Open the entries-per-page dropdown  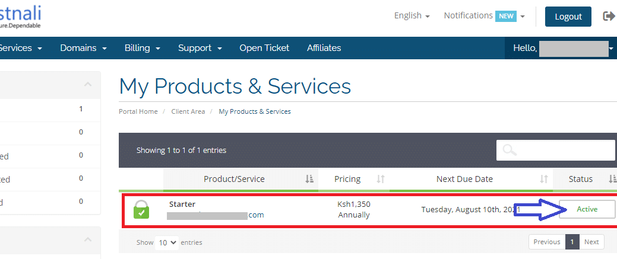pos(166,242)
